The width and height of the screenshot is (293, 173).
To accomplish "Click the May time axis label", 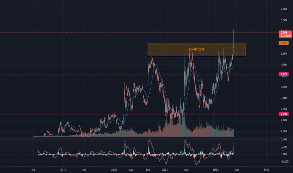I will [x=130, y=170].
